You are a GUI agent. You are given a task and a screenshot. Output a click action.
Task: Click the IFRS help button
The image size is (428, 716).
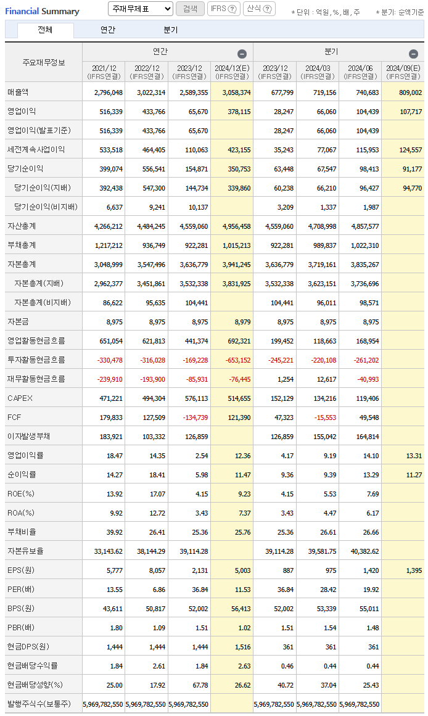click(224, 9)
